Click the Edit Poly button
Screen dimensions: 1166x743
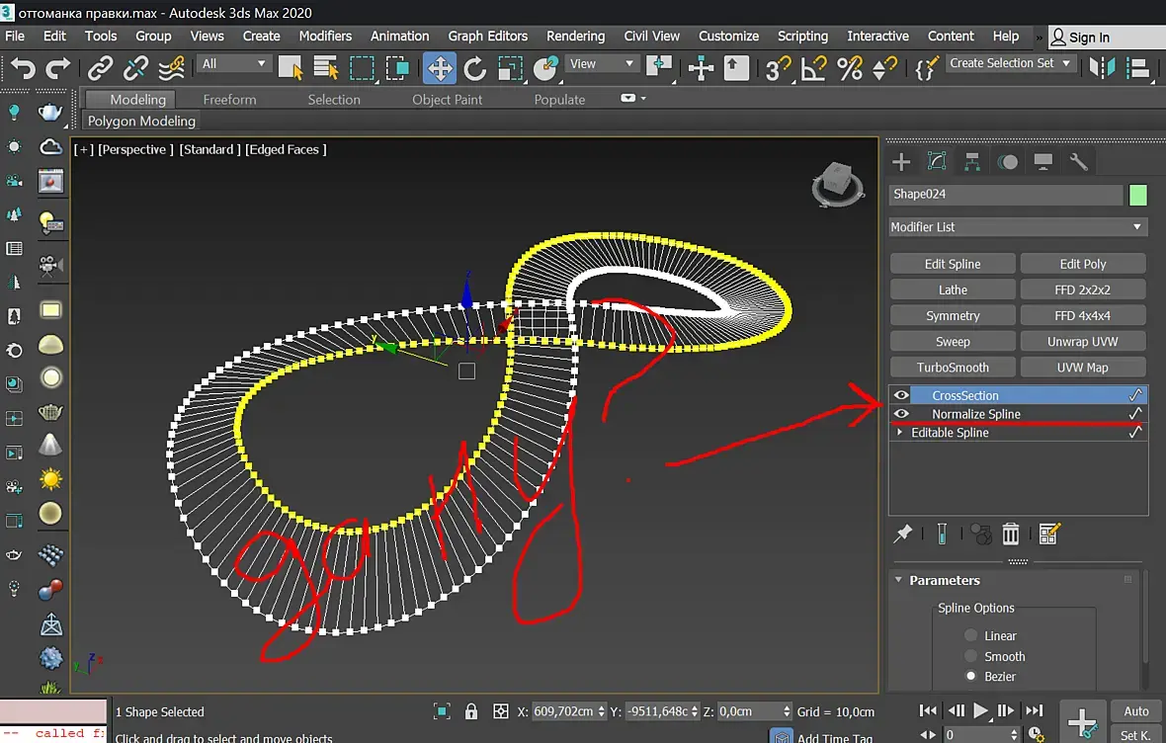[x=1083, y=264]
